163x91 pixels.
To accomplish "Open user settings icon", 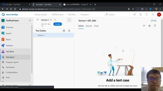I will click(x=153, y=14).
